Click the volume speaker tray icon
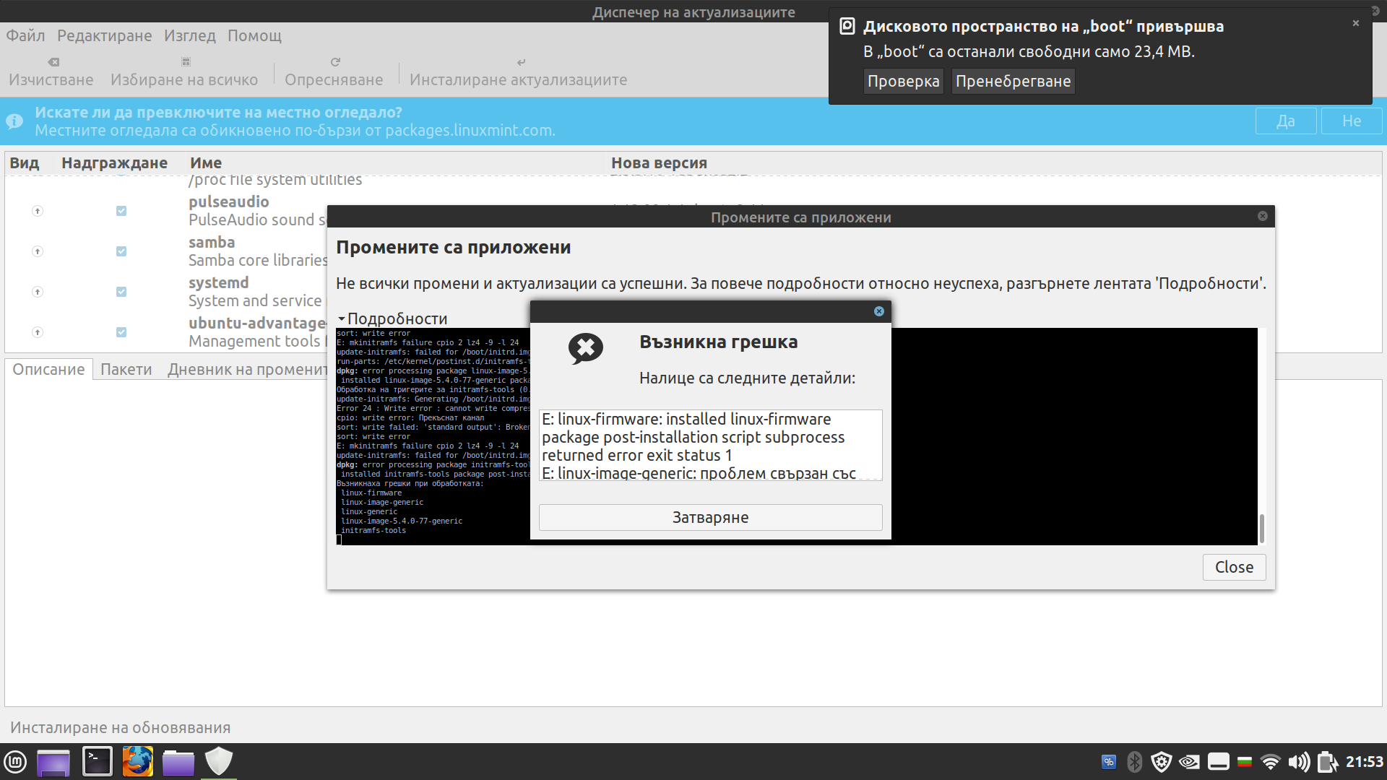 pos(1299,762)
